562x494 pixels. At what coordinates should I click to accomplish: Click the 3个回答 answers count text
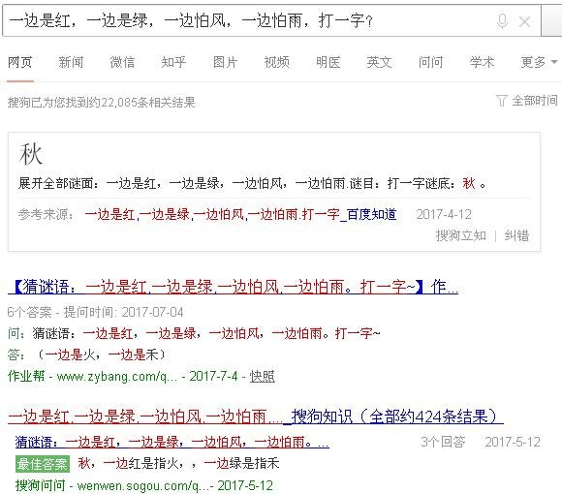click(443, 442)
